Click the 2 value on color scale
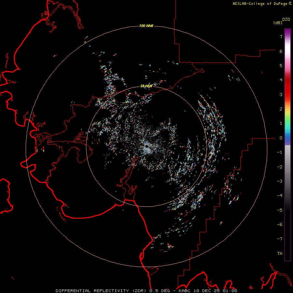The height and width of the screenshot is (293, 293). (x=281, y=109)
